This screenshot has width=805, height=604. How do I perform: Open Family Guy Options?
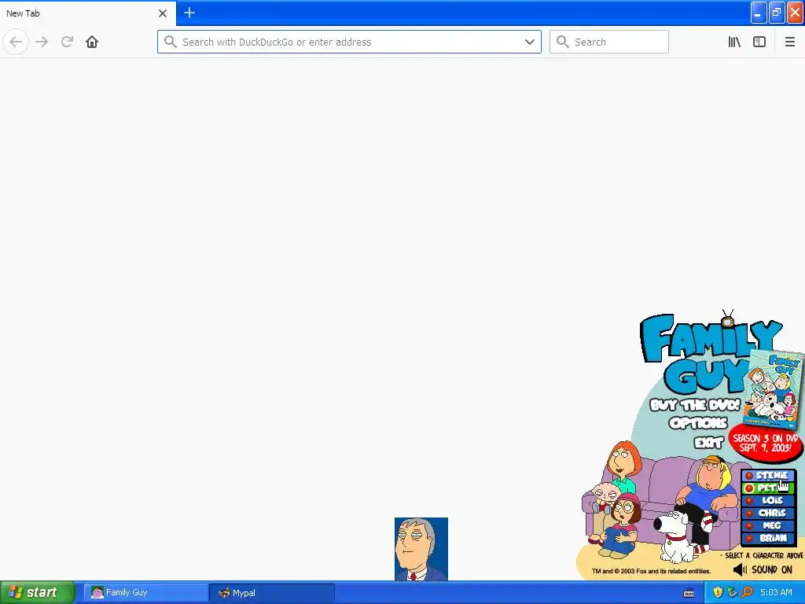coord(698,423)
